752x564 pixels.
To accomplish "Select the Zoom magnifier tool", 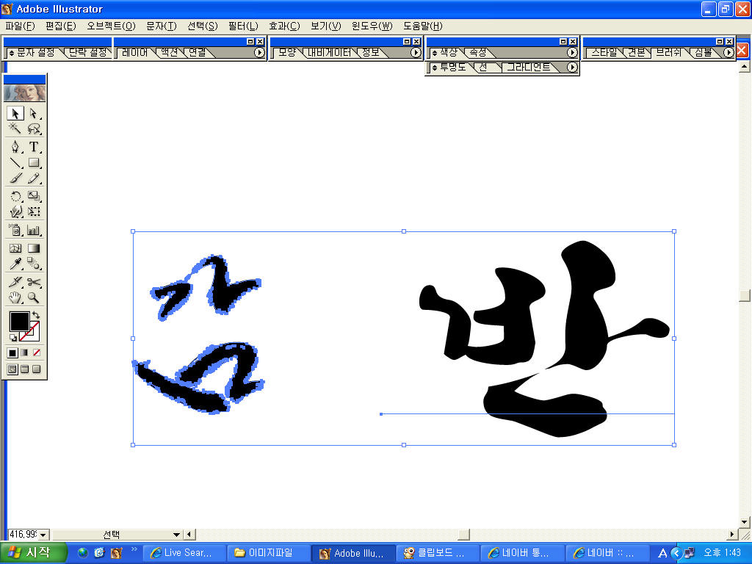I will (x=34, y=297).
